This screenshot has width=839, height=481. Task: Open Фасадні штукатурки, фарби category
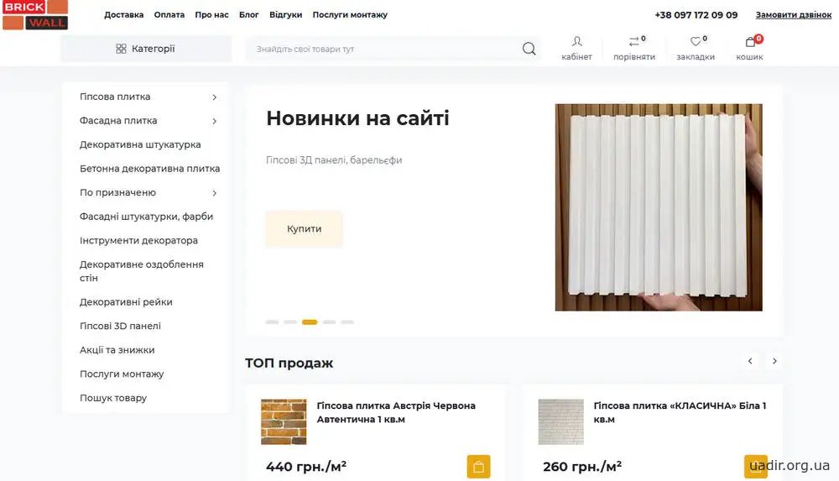click(x=146, y=217)
